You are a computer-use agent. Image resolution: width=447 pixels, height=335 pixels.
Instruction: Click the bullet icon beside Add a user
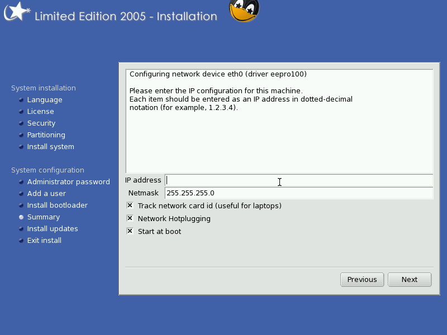click(x=21, y=193)
